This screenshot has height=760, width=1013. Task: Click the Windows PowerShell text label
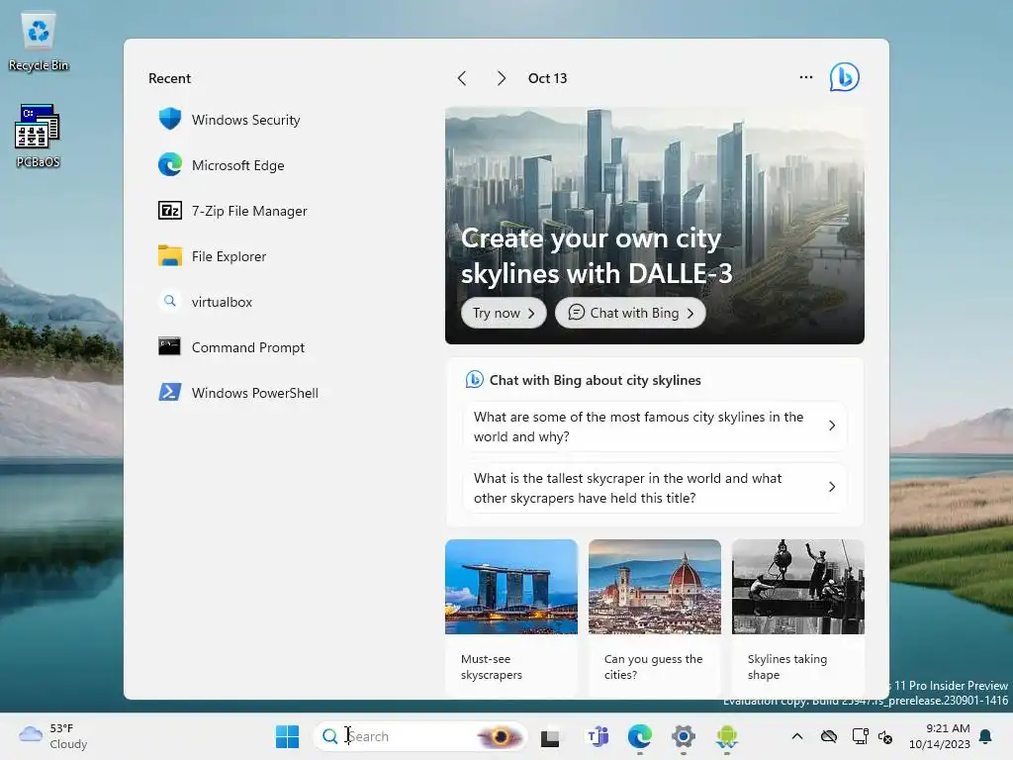[x=255, y=393]
